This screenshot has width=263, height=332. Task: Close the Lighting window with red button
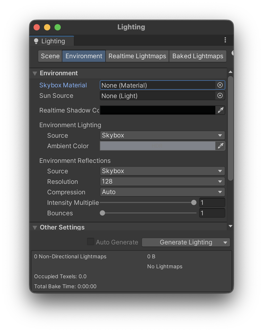(x=37, y=27)
